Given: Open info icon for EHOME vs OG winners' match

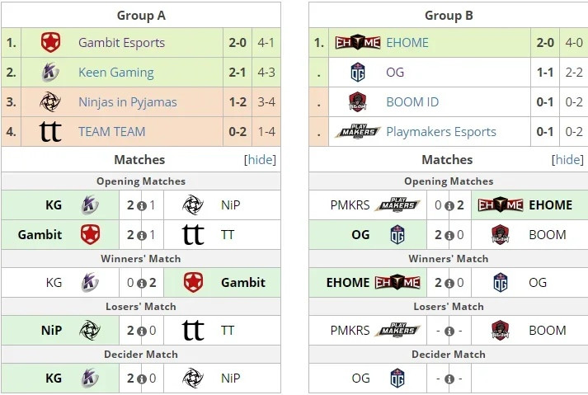Looking at the screenshot, I should point(449,283).
